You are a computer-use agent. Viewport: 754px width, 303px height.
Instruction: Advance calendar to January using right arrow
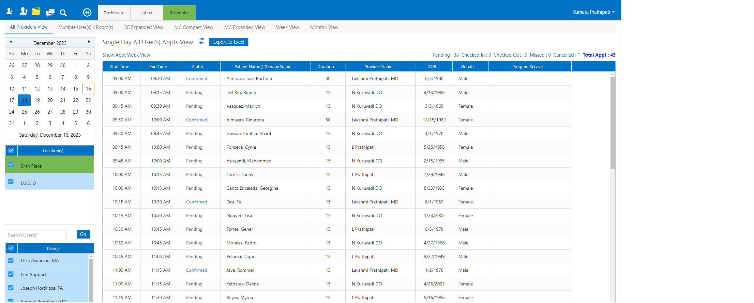pyautogui.click(x=89, y=42)
